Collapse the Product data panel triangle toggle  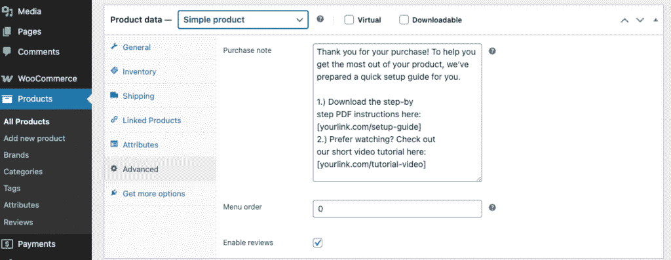click(x=655, y=20)
